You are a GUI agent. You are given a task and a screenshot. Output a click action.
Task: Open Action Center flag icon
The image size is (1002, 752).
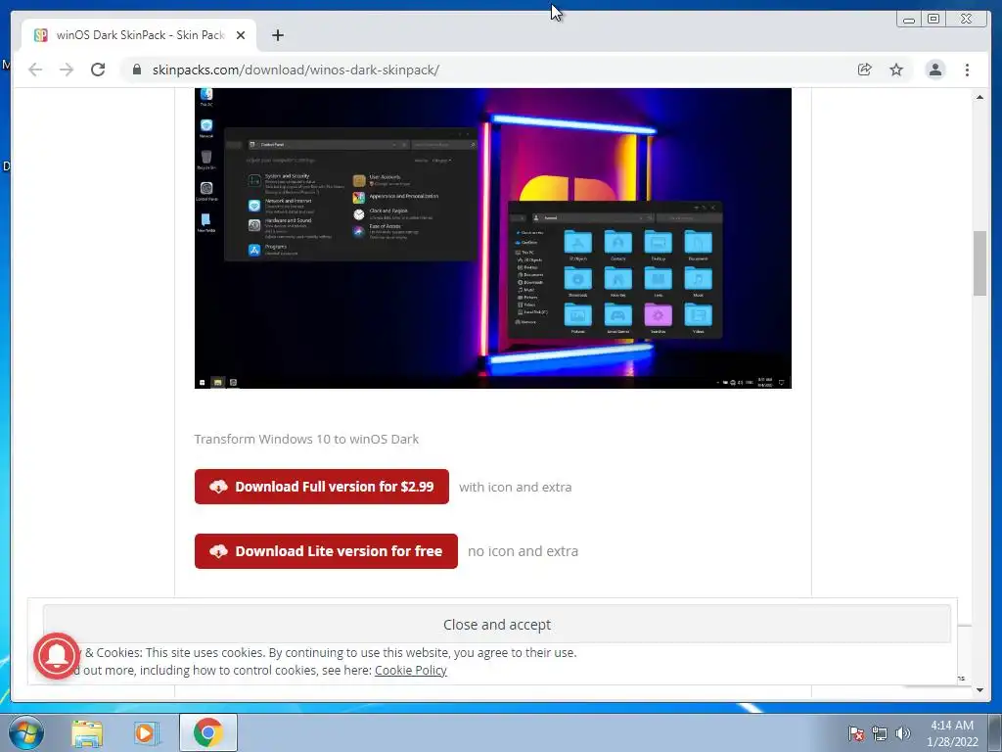click(x=856, y=733)
